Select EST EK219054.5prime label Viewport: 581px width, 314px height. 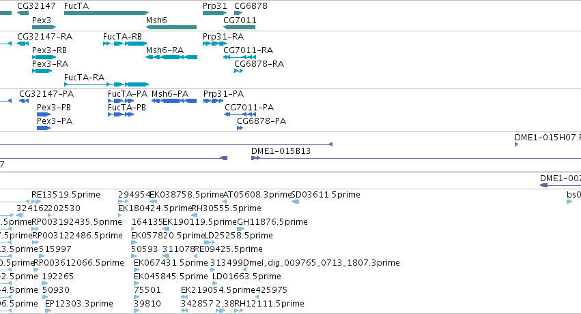pos(218,290)
